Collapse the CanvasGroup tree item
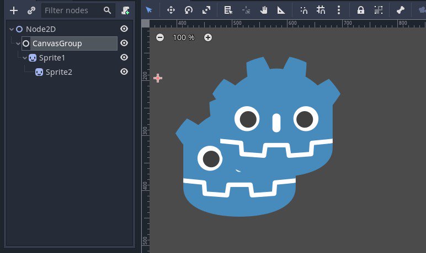The width and height of the screenshot is (426, 253). 18,43
